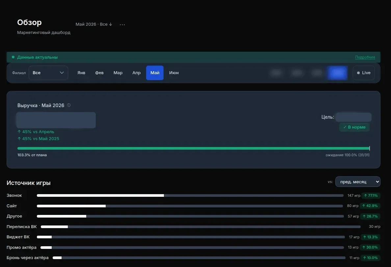
Task: Select the Янв month tab
Action: click(81, 73)
